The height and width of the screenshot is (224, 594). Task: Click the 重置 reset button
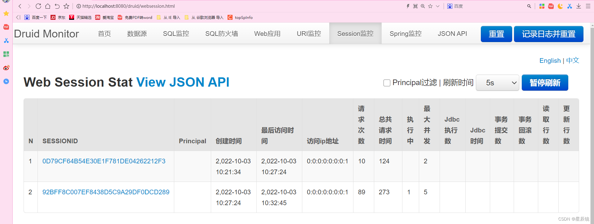coord(496,34)
